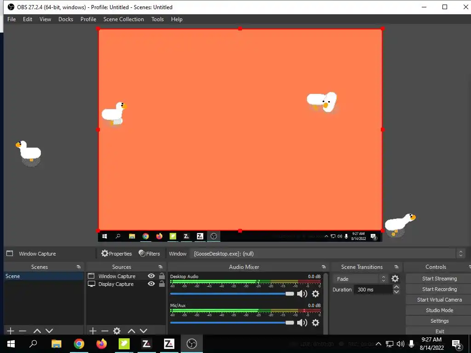Toggle visibility of Display Capture source

pos(151,284)
